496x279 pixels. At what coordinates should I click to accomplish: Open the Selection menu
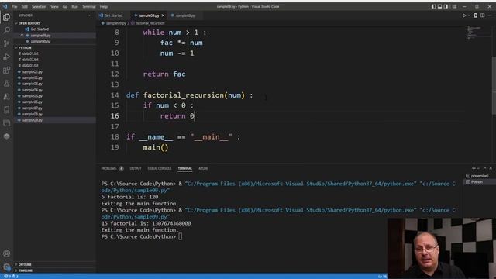coord(40,6)
